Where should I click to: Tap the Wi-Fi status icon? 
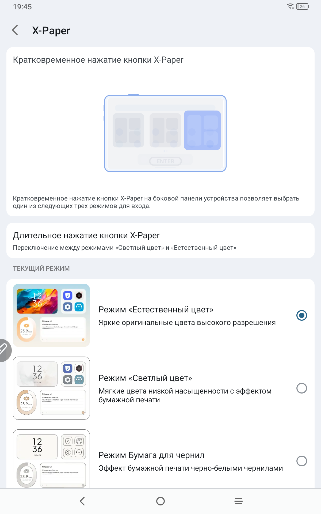tap(290, 6)
